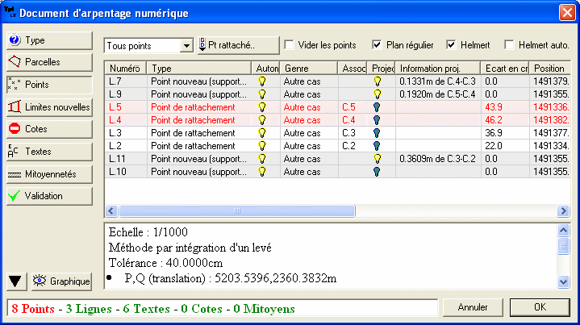Click the Pt rattaché.. button
The width and height of the screenshot is (580, 325).
click(238, 45)
